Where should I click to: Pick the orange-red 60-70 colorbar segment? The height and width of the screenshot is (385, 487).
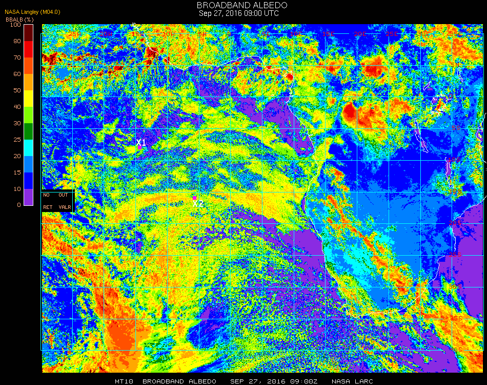(x=29, y=66)
